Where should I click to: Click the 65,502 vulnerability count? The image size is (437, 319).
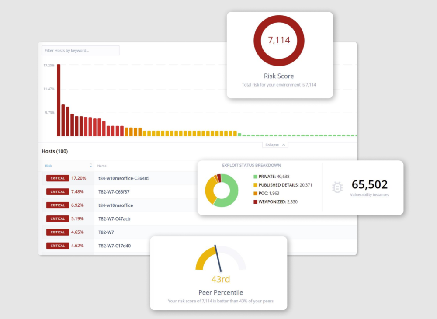coord(370,184)
